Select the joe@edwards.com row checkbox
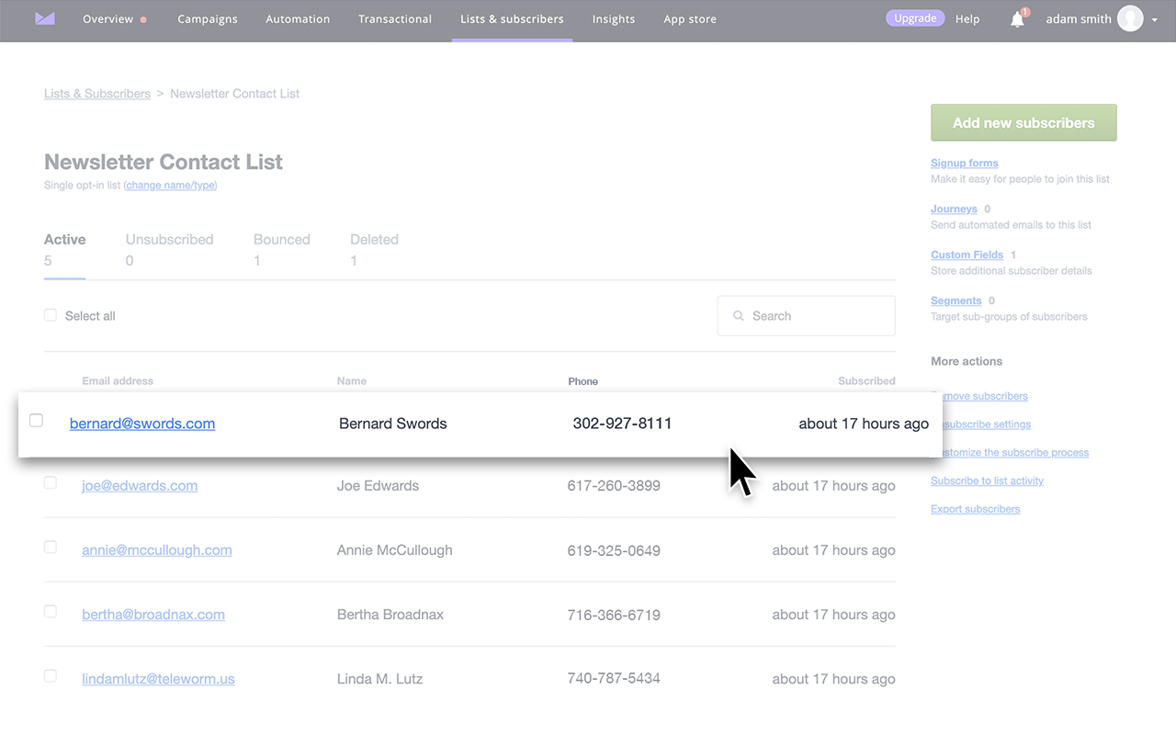The height and width of the screenshot is (735, 1176). pos(51,482)
